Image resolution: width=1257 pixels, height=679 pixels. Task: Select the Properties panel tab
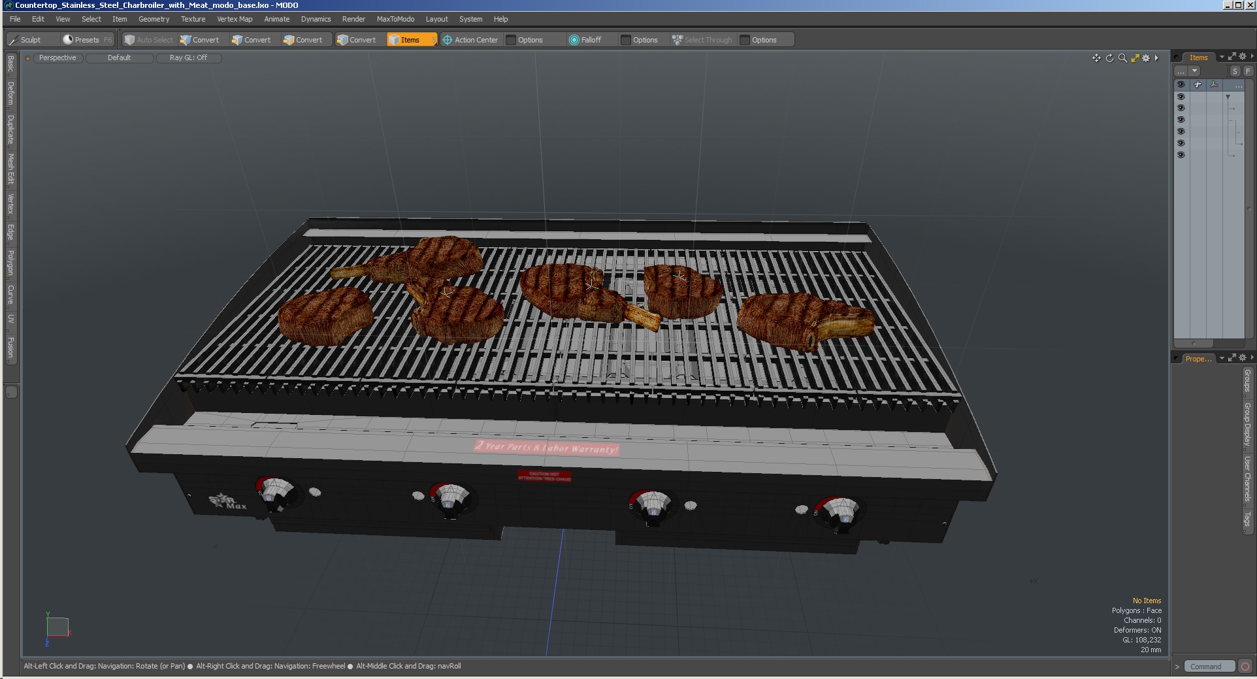click(1198, 358)
